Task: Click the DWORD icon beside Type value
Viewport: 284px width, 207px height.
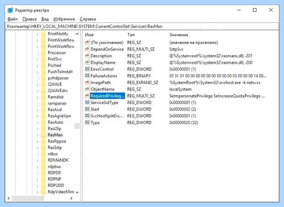Action: [87, 123]
